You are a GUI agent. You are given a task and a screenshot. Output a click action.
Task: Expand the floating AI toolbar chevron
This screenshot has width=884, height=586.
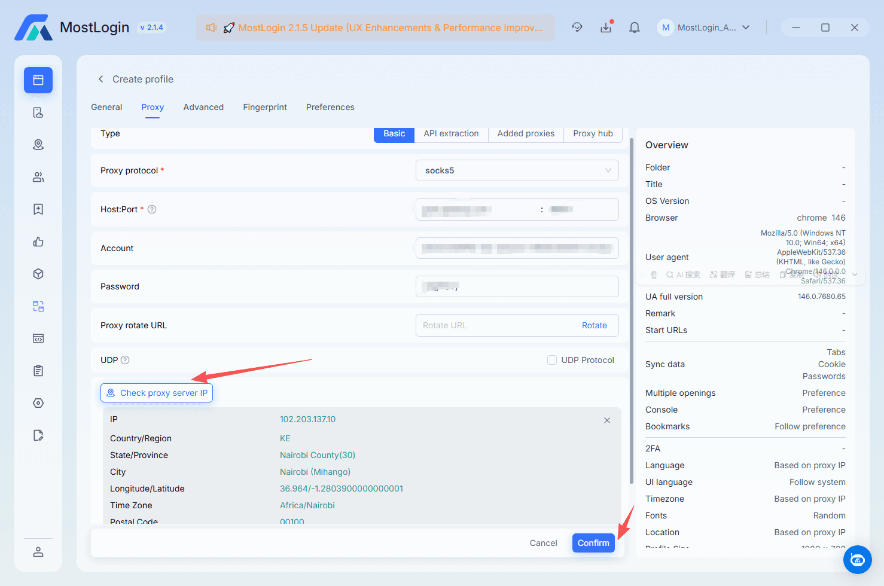click(x=855, y=274)
